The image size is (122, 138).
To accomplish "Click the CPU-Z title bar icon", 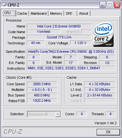I will click(4, 5).
